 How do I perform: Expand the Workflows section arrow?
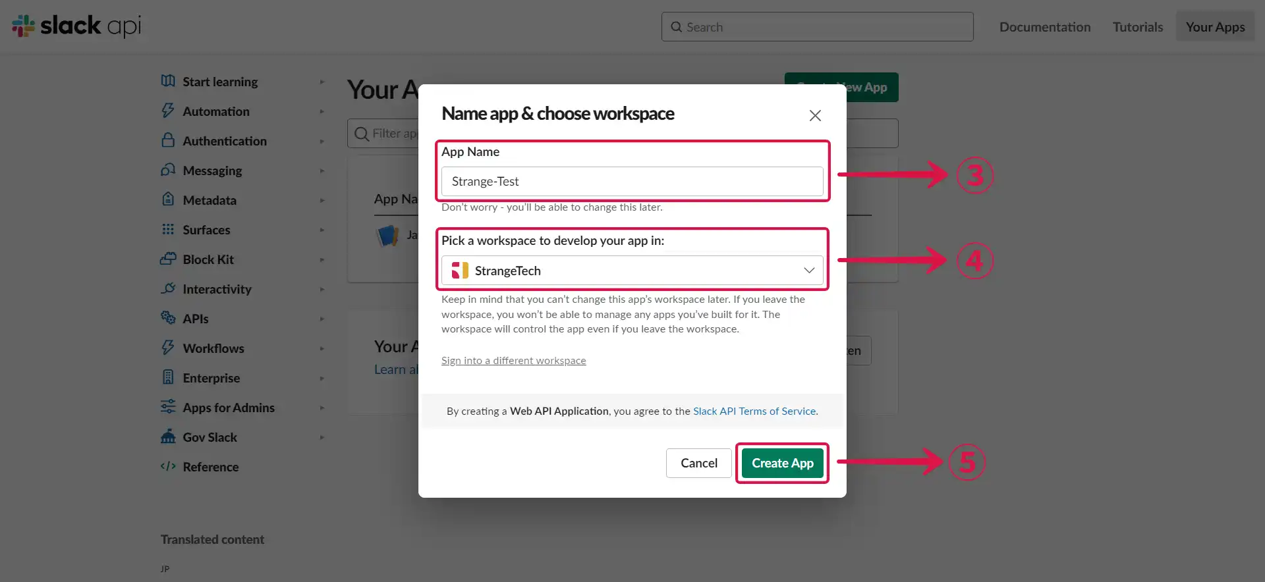click(322, 348)
